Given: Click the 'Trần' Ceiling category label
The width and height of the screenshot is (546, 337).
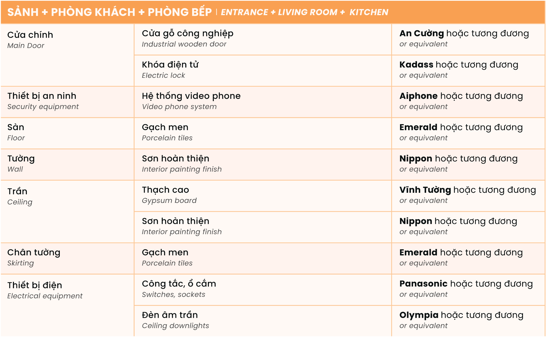Looking at the screenshot, I should [17, 192].
